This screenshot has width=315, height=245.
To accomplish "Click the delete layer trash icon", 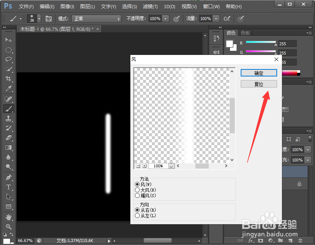I will coord(300,241).
